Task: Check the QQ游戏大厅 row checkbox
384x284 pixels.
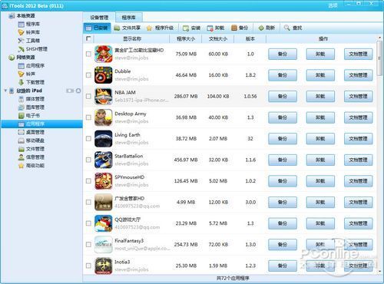Action: [x=88, y=223]
